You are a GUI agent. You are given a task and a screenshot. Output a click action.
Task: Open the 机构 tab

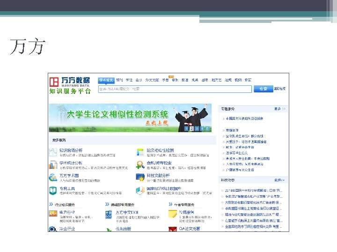point(238,80)
